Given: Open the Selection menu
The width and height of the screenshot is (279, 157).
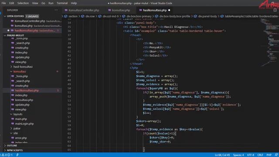Looking at the screenshot, I should coord(23,3).
